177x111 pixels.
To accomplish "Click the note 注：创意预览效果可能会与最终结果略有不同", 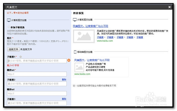I will (94, 86).
